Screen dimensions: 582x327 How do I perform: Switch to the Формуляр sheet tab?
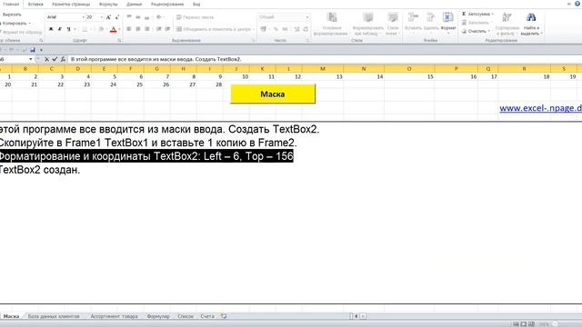(158, 316)
